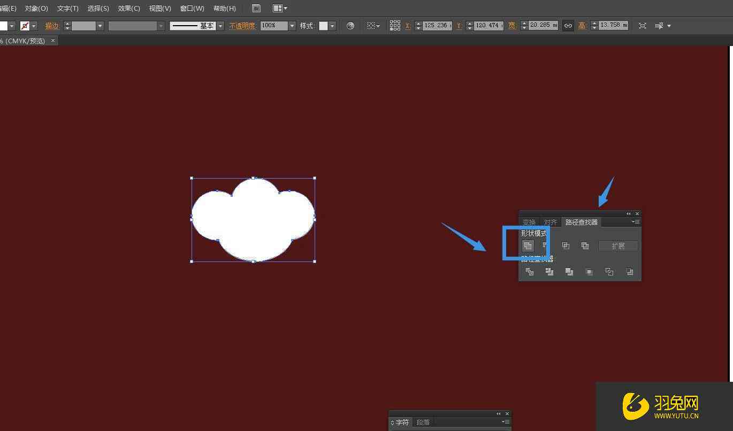The image size is (733, 431).
Task: Open the 文字(T) menu
Action: [67, 9]
